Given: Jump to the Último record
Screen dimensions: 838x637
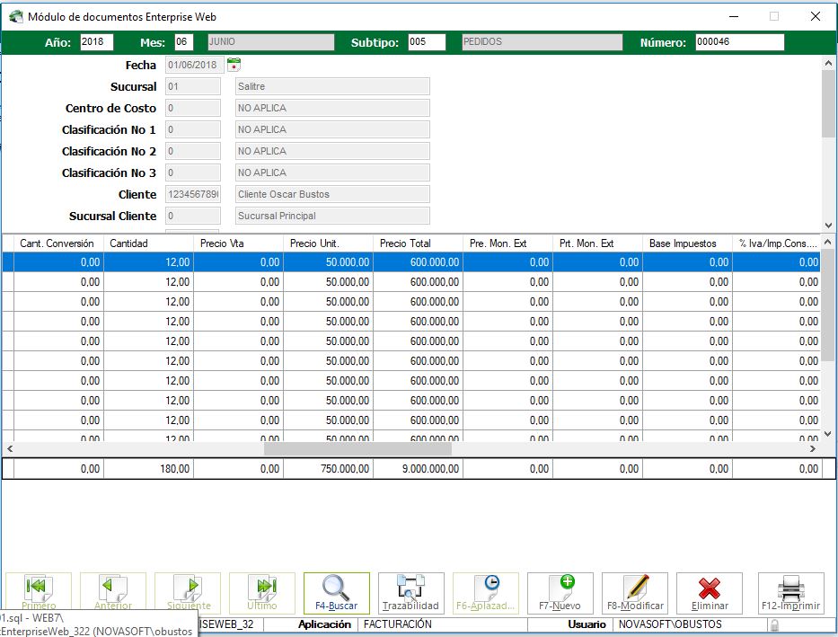Looking at the screenshot, I should point(262,588).
